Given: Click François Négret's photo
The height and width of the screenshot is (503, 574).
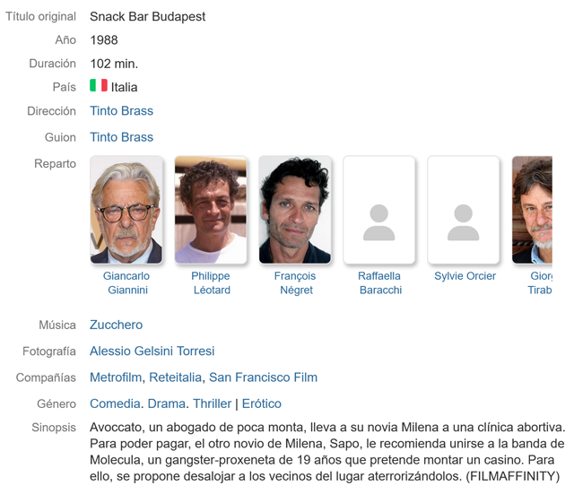Looking at the screenshot, I should [295, 210].
